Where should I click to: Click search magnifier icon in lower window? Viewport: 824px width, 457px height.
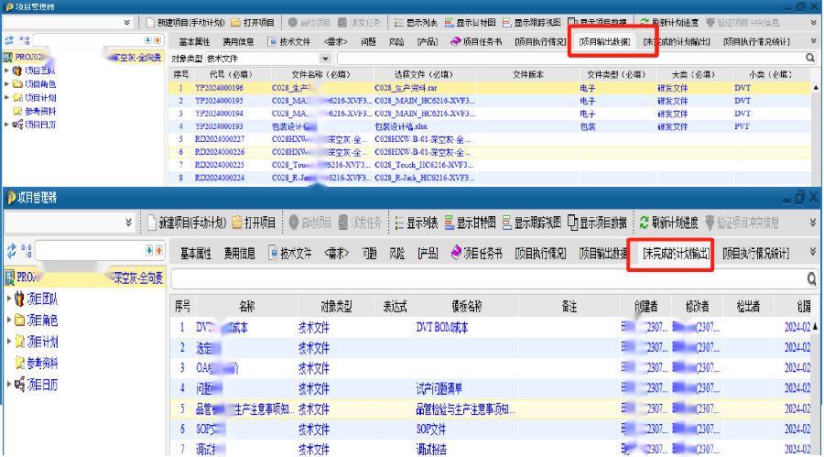tap(811, 279)
